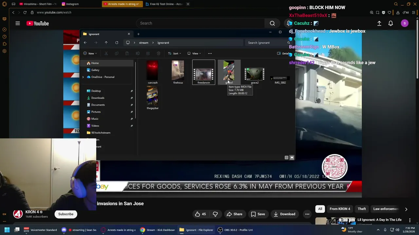Click browser snapshot selection icon

377,12
